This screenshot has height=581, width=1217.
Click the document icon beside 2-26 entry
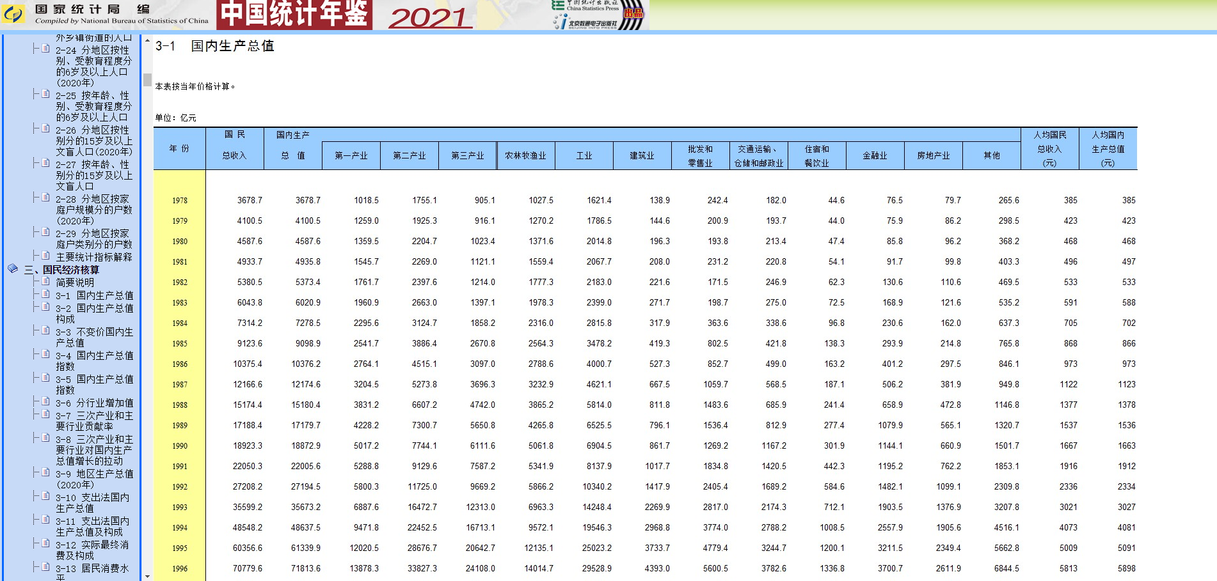click(45, 128)
